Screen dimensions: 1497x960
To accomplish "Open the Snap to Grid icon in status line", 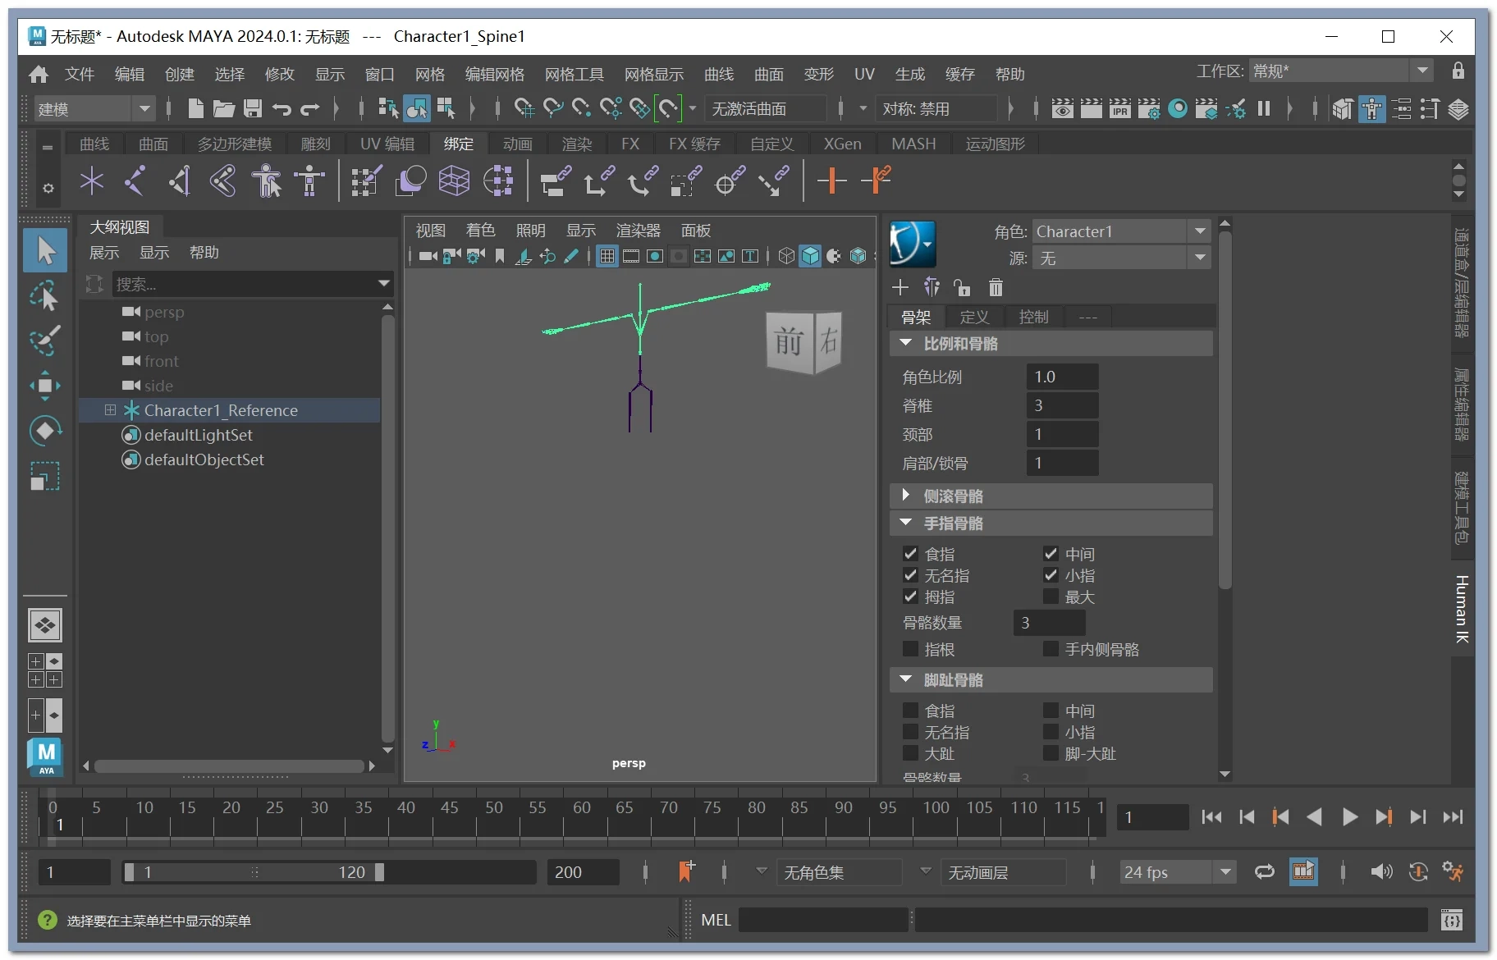I will pyautogui.click(x=524, y=108).
